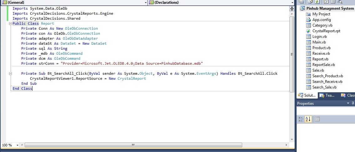The image size is (355, 152).
Task: Refresh the Solution Explorer
Action: pos(317,2)
